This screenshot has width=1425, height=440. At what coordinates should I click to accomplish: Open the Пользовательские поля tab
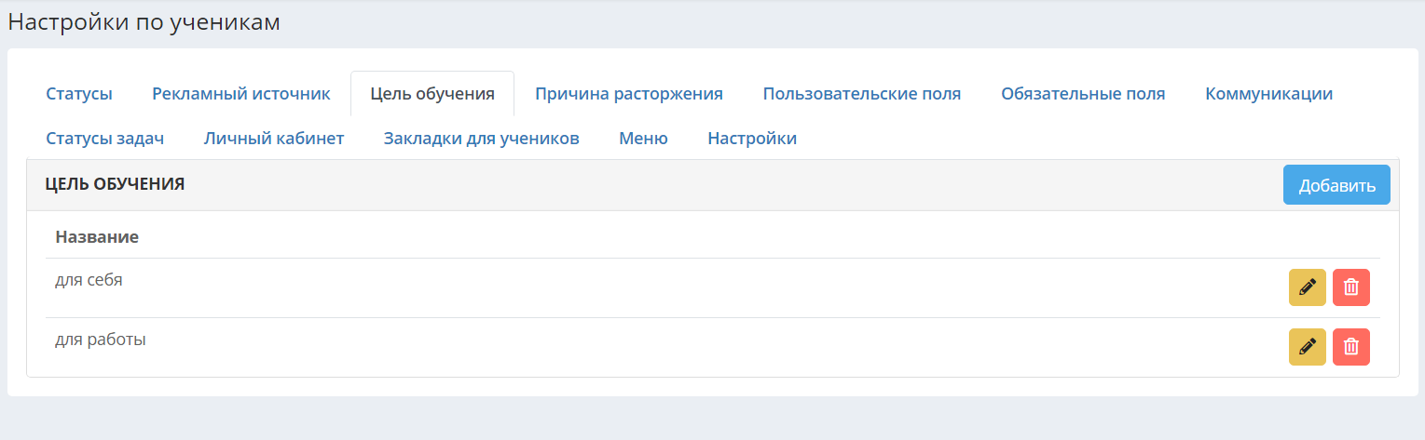coord(862,94)
